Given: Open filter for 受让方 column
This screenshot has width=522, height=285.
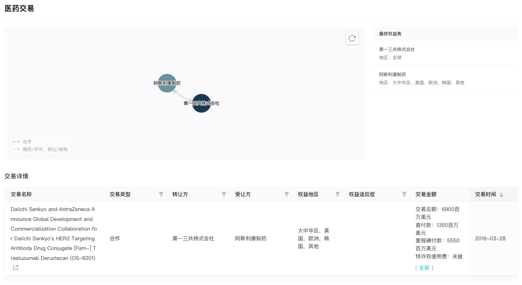Looking at the screenshot, I should (x=286, y=194).
